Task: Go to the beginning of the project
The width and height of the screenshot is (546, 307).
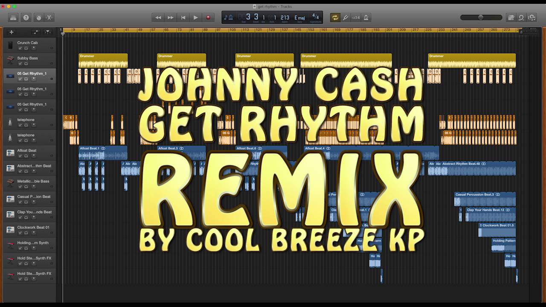Action: coord(183,17)
